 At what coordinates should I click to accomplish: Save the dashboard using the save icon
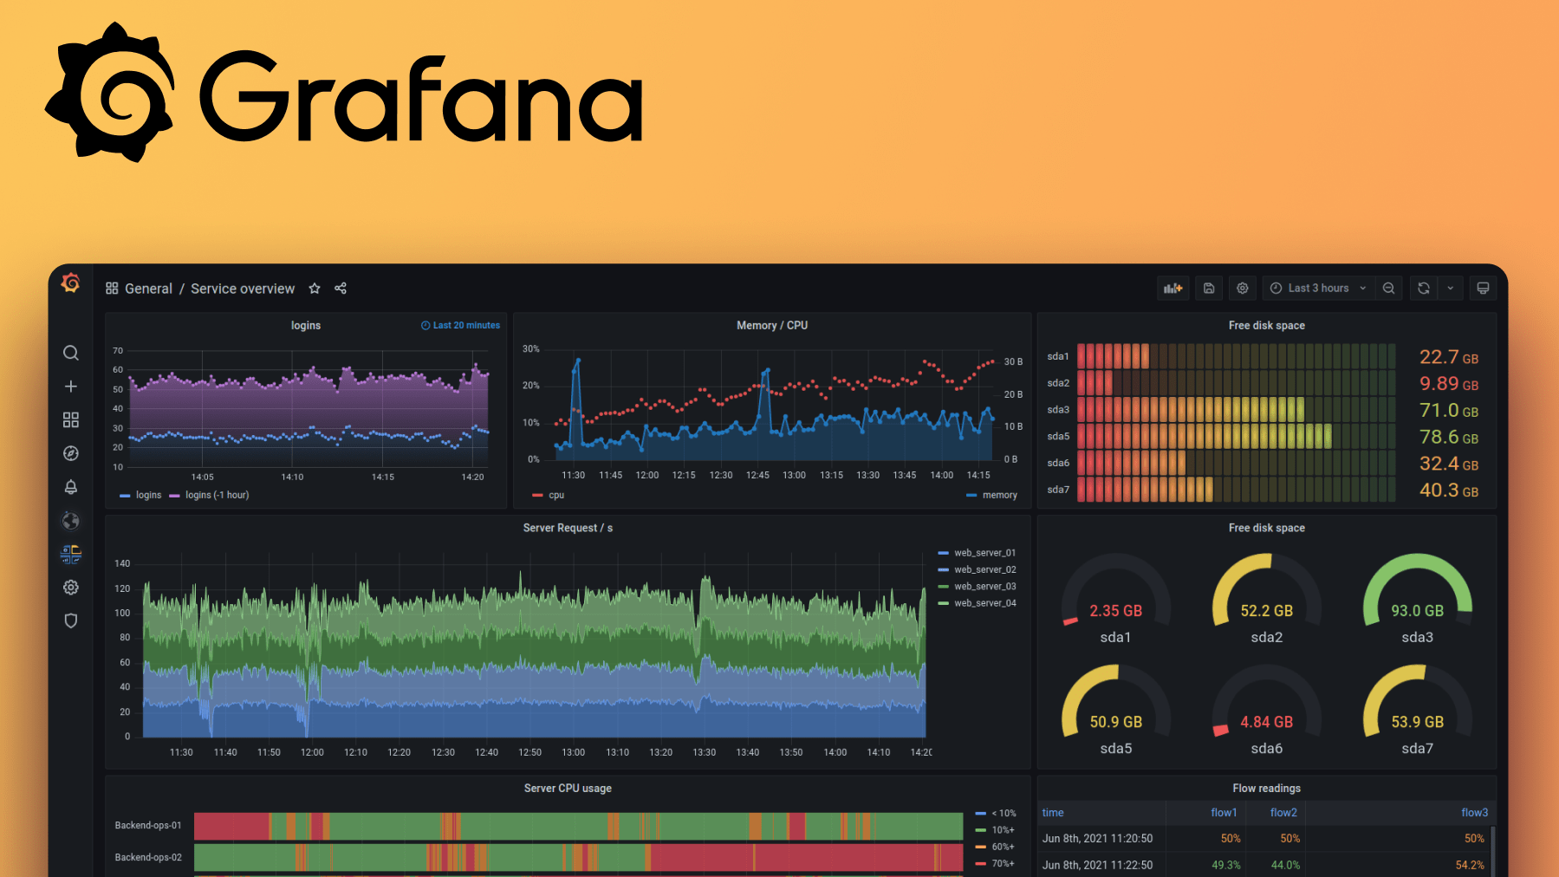1208,288
